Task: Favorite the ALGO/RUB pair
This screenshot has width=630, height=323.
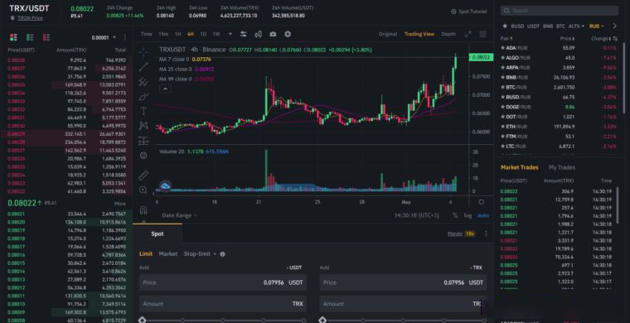Action: click(x=502, y=57)
